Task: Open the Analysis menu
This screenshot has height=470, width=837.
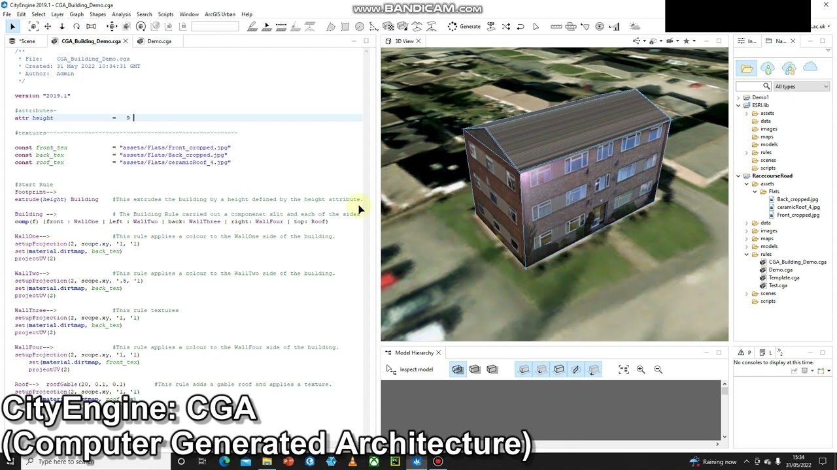Action: point(121,14)
